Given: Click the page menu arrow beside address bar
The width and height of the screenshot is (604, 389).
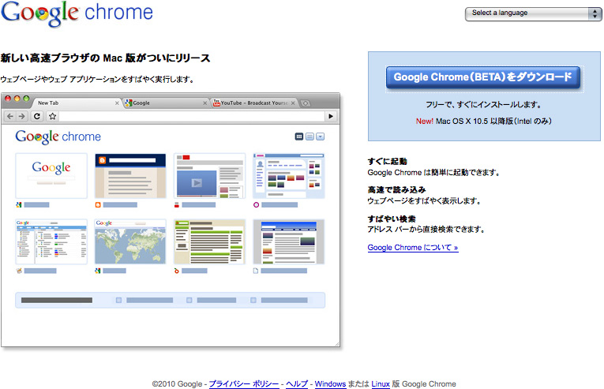Looking at the screenshot, I should click(331, 116).
